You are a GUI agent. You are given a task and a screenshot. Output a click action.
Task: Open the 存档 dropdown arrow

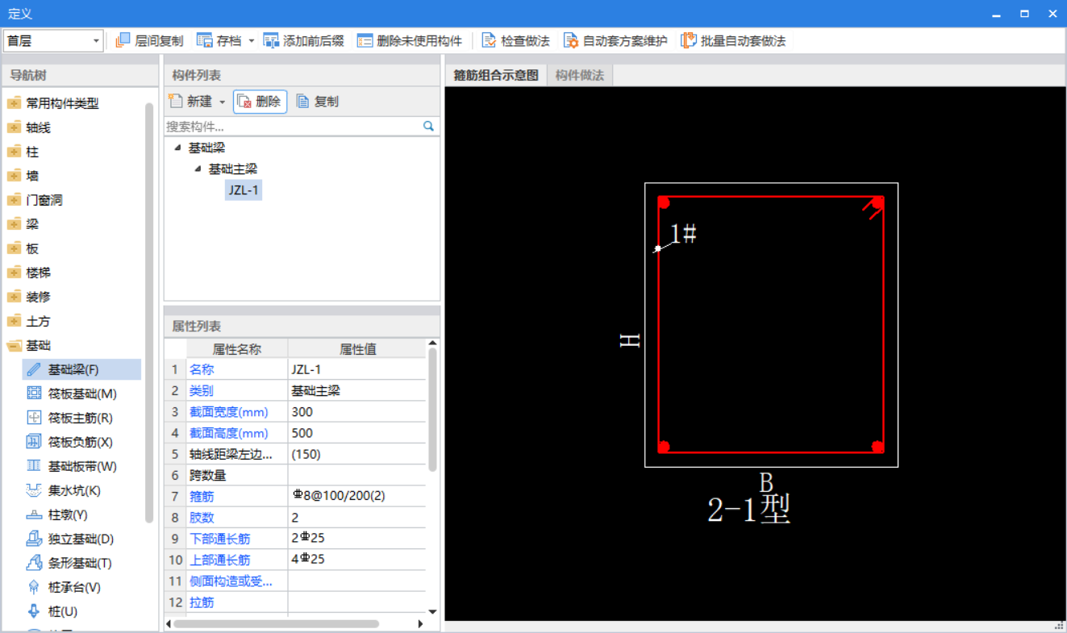coord(251,41)
